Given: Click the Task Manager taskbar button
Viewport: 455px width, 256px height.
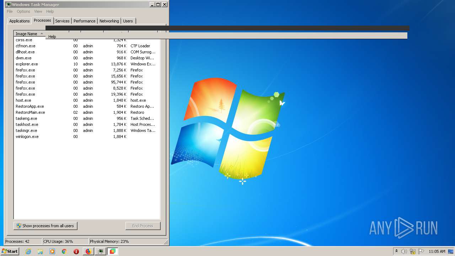Looking at the screenshot, I should coord(101,251).
